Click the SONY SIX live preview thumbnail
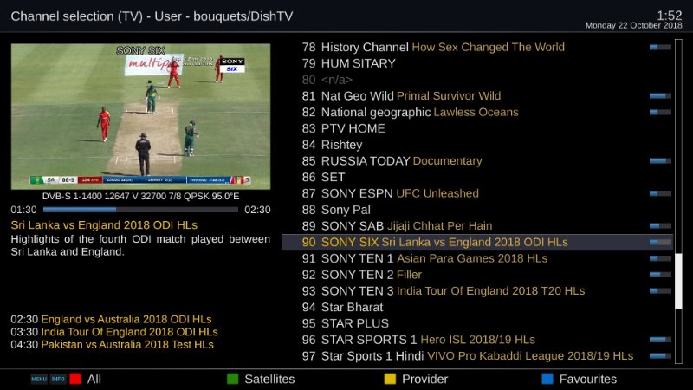Viewport: 693px width, 390px height. coord(140,116)
